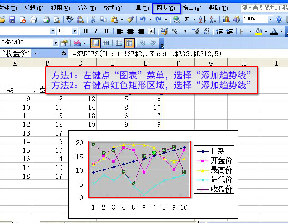Screen dimensions: 288x223
Task: Click the AutoSum sigma icon
Action: [187, 19]
